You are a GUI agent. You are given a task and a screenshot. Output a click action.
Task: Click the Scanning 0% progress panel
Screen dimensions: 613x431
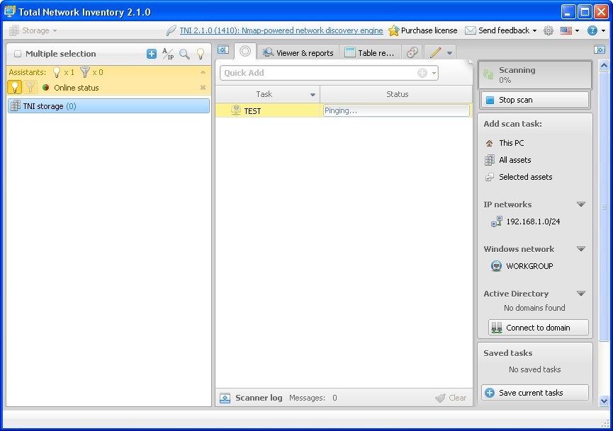coord(534,74)
